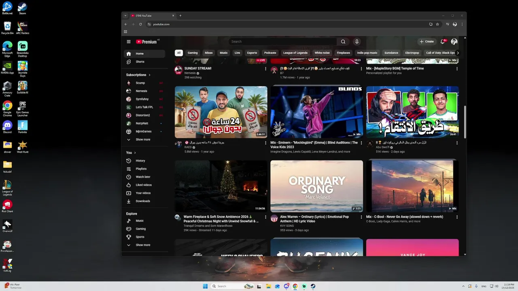
Task: Open Sports under Explore
Action: tap(144, 237)
